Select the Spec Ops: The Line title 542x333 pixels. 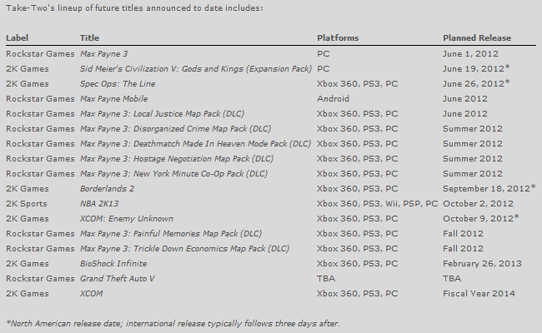(x=118, y=84)
